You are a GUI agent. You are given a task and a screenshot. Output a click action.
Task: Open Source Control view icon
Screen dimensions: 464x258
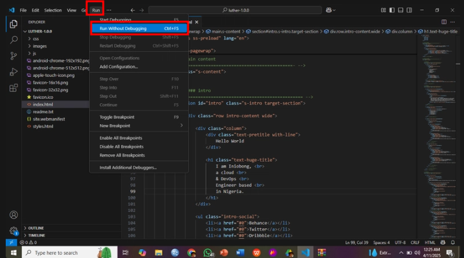pos(13,56)
